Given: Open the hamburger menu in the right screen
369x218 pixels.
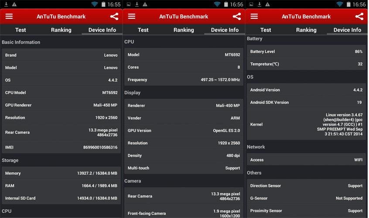Looking at the screenshot, I should [254, 17].
